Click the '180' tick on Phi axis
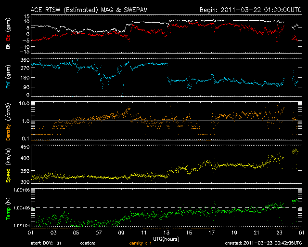Image resolution: width=308 pixels, height=247 pixels. (25, 78)
